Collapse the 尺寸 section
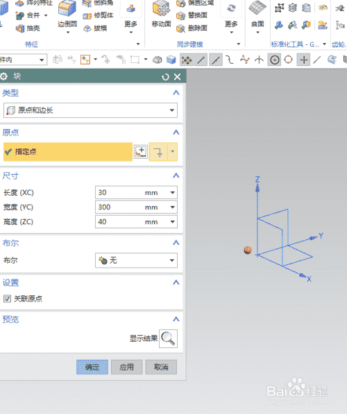Viewport: 347px width, 414px height. 176,175
